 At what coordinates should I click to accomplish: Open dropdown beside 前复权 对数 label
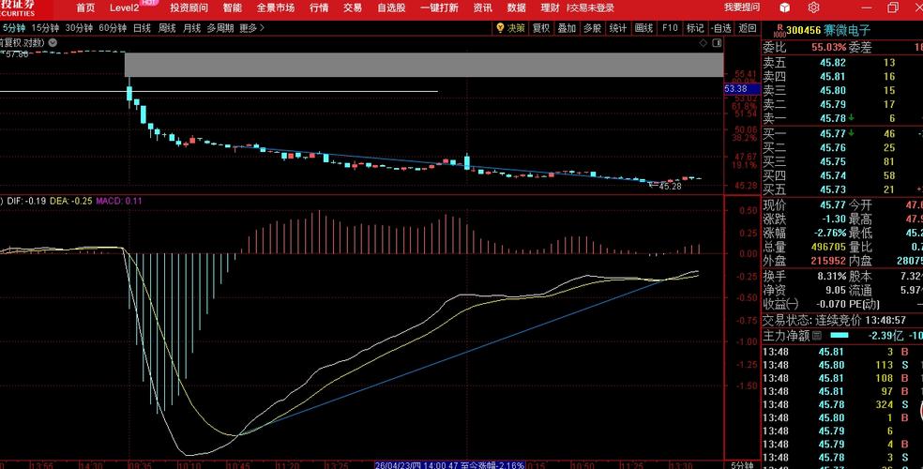(x=53, y=42)
